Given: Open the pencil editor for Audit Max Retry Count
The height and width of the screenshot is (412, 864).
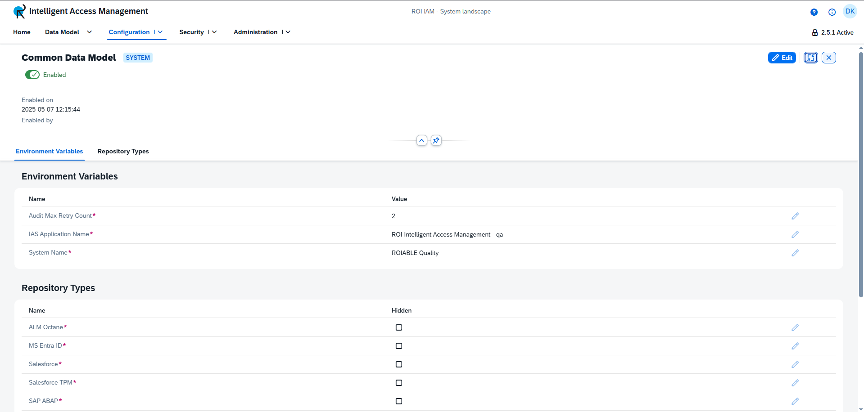Looking at the screenshot, I should click(795, 216).
